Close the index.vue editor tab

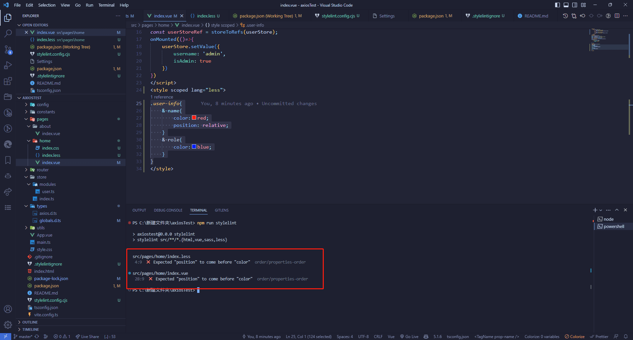tap(182, 16)
